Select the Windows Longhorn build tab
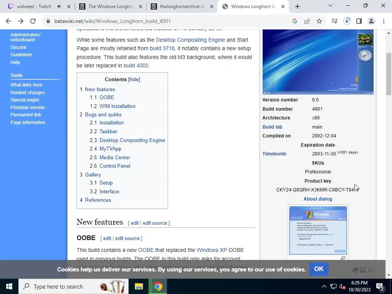The width and height of the screenshot is (392, 294). pos(253,7)
